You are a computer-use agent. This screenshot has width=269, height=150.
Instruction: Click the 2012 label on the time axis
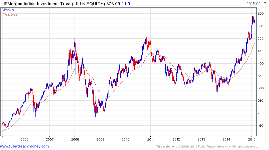click(x=176, y=139)
